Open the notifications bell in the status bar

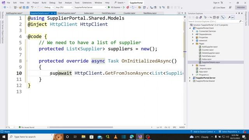(244, 131)
